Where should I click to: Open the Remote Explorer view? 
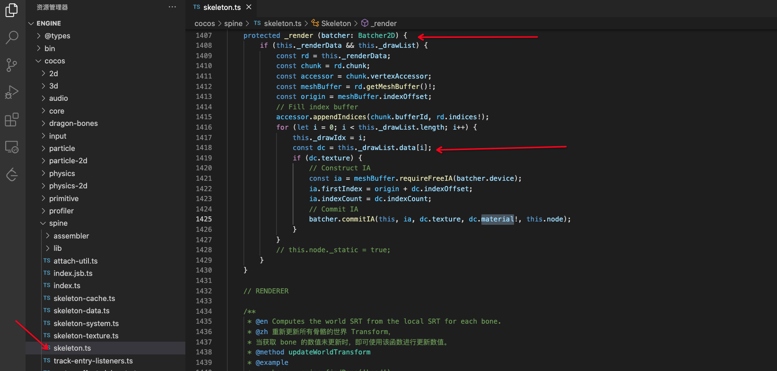(12, 147)
